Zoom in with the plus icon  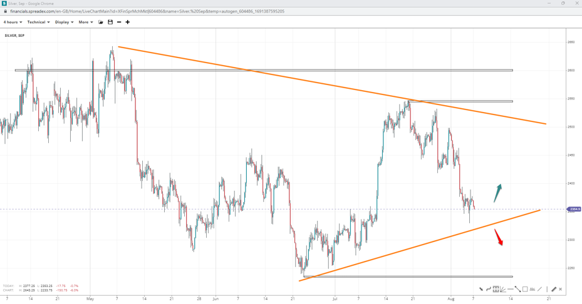pos(128,22)
